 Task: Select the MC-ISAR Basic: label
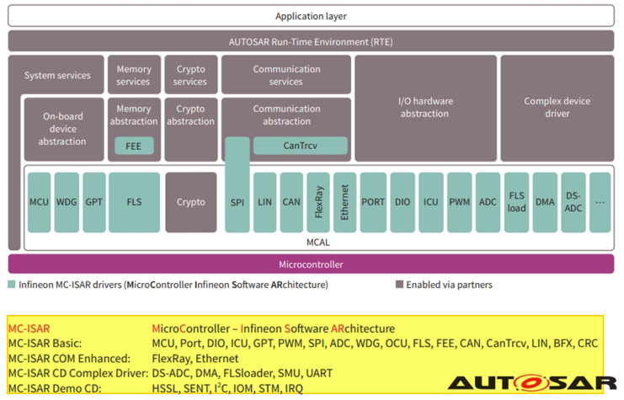click(45, 344)
